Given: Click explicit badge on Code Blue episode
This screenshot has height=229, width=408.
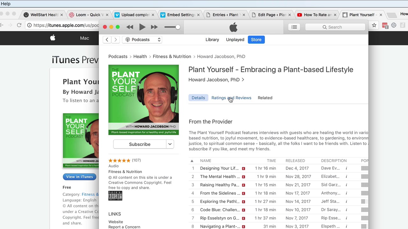Looking at the screenshot, I should 244,210.
